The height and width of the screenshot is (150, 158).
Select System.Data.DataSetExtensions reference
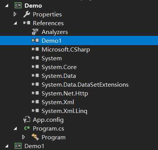[85, 85]
